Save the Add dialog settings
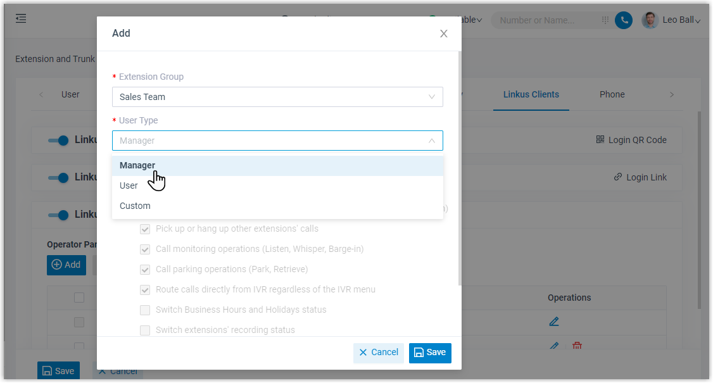This screenshot has height=383, width=713. (x=430, y=353)
